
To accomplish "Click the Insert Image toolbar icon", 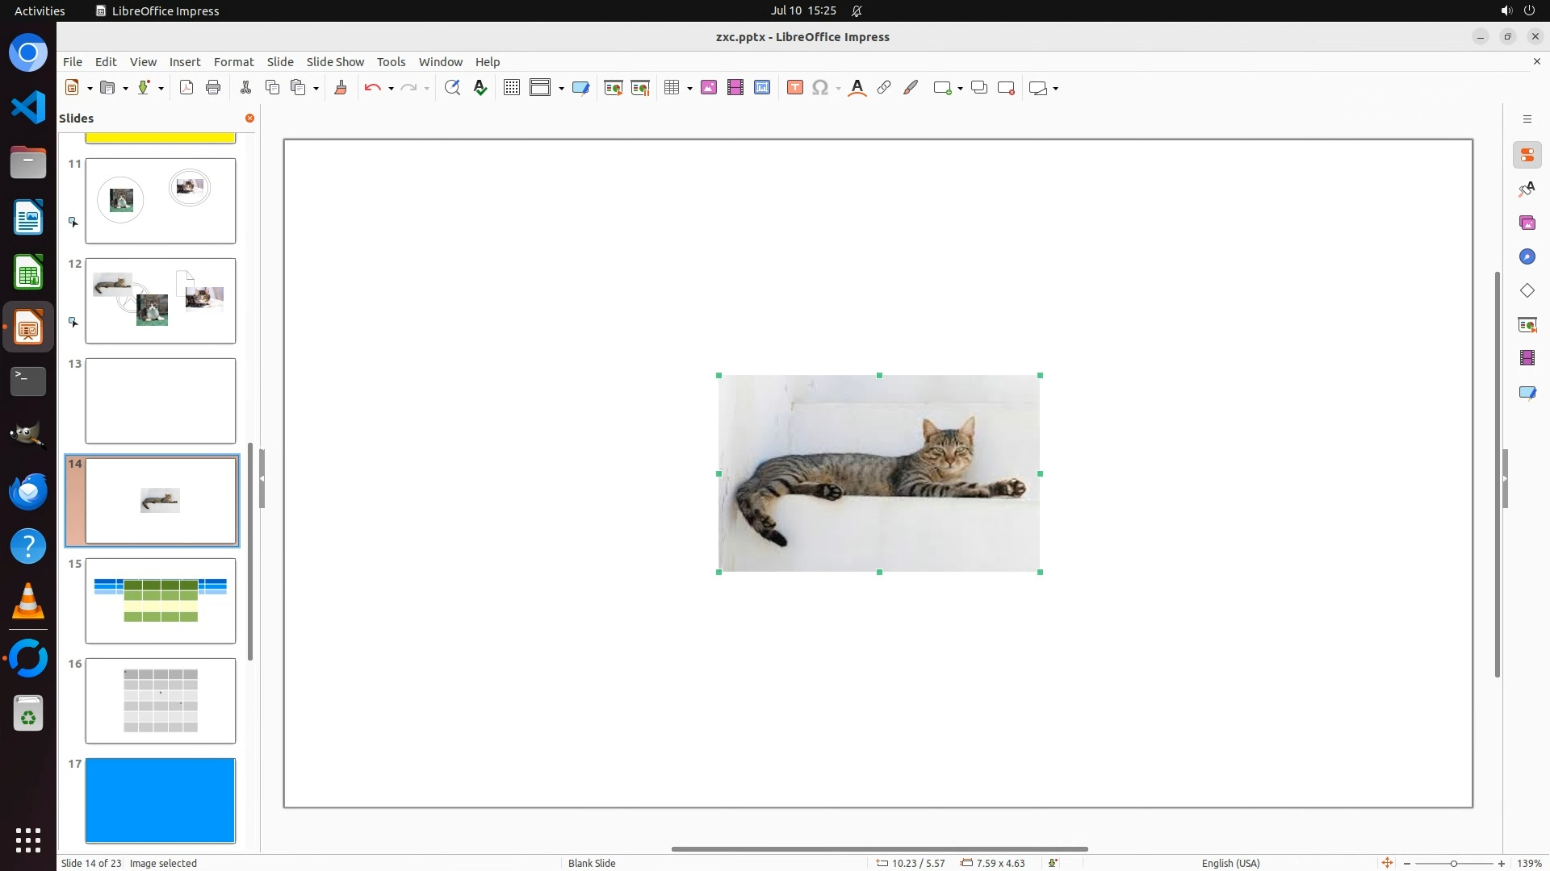I will (x=709, y=88).
